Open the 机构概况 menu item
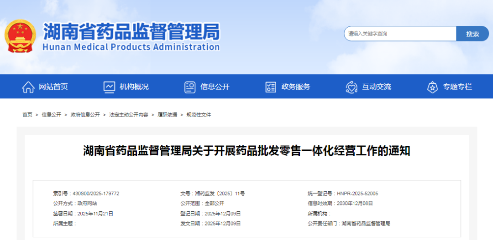The image size is (493, 240). [134, 87]
